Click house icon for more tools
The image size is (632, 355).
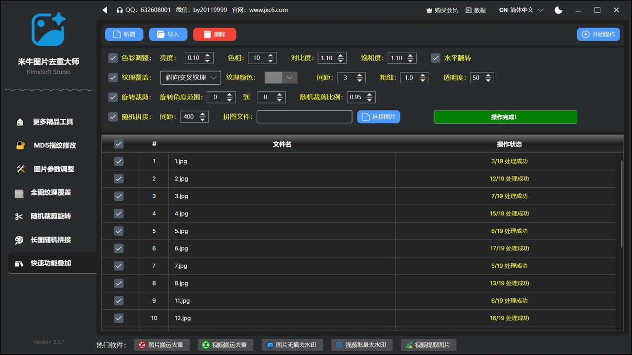click(x=20, y=122)
